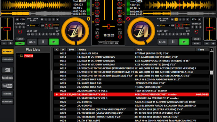Click the 54 logo sidebar icon
217x122 pixels.
(x=7, y=70)
